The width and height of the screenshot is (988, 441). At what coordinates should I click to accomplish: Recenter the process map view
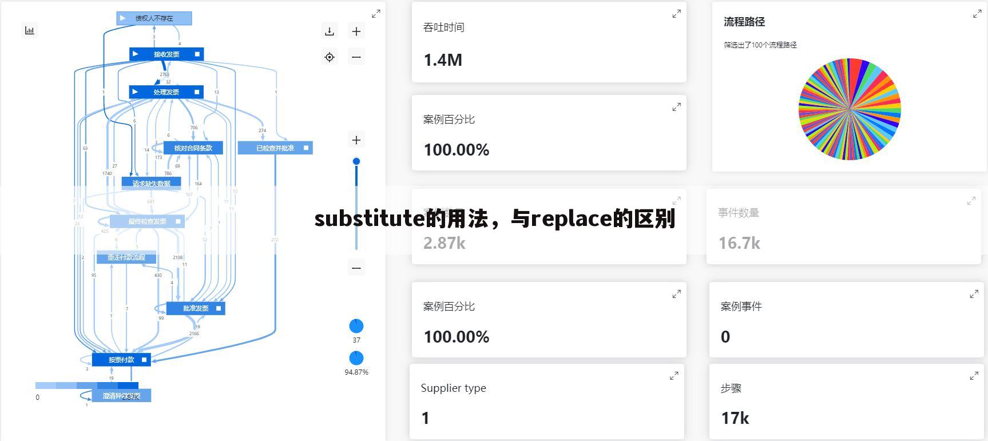[330, 57]
